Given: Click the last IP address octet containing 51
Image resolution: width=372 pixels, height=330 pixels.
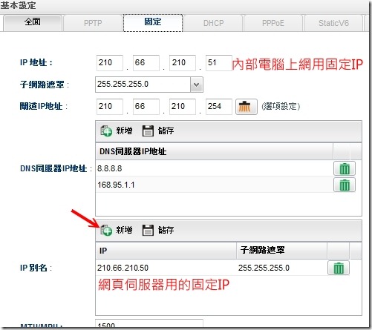Looking at the screenshot, I should (x=219, y=63).
